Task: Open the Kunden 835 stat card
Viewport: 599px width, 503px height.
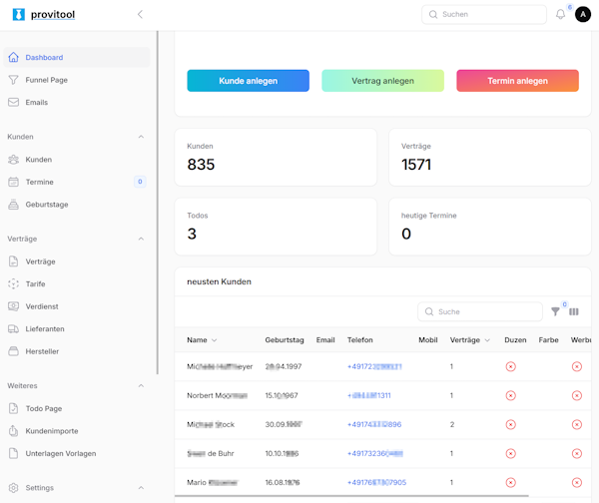Action: coord(276,158)
